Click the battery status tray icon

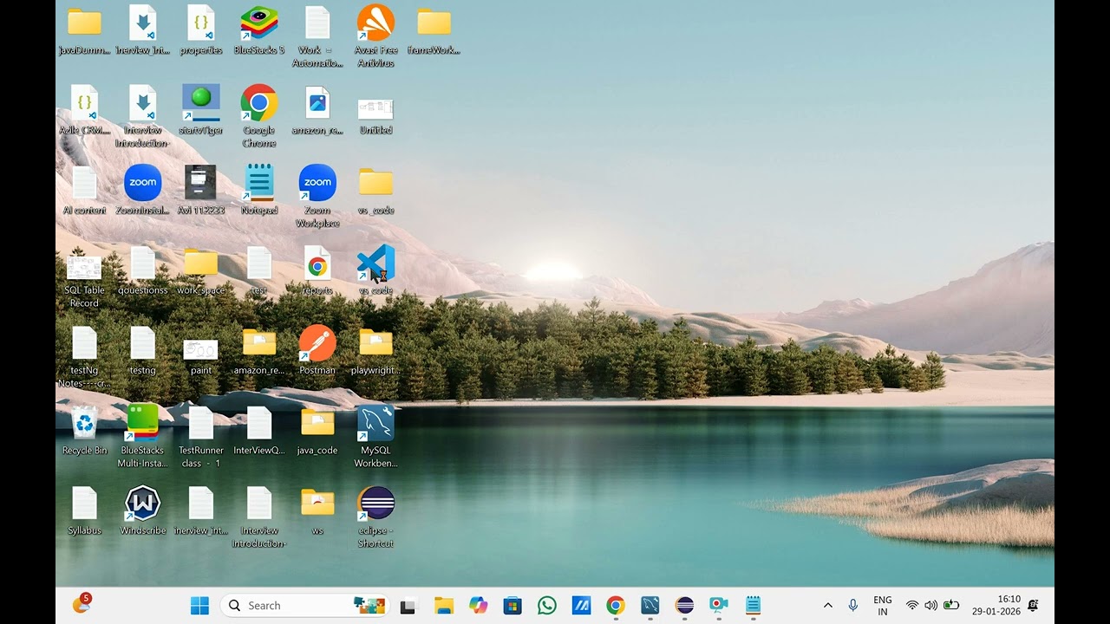tap(951, 606)
